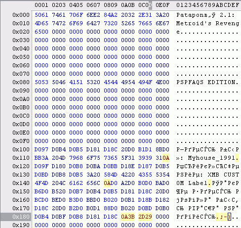Click ASCII text 'PSPFAQS EDITION' in row 0x080
This screenshot has width=241, height=228.
[x=206, y=82]
